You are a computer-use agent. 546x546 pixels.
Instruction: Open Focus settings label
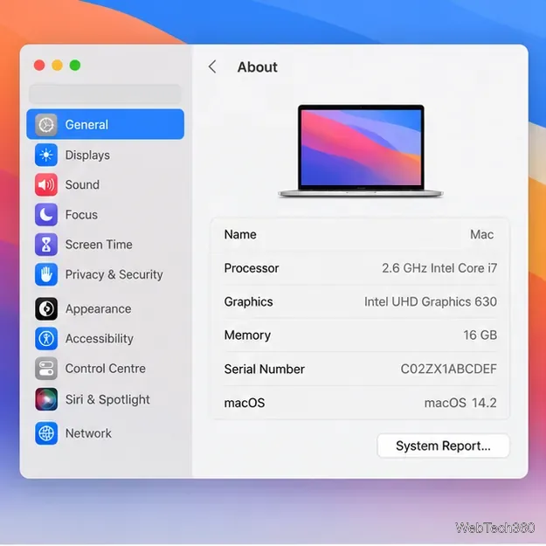tap(81, 215)
